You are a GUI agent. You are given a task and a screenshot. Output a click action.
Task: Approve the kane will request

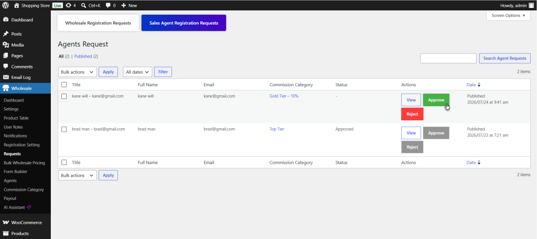(436, 100)
